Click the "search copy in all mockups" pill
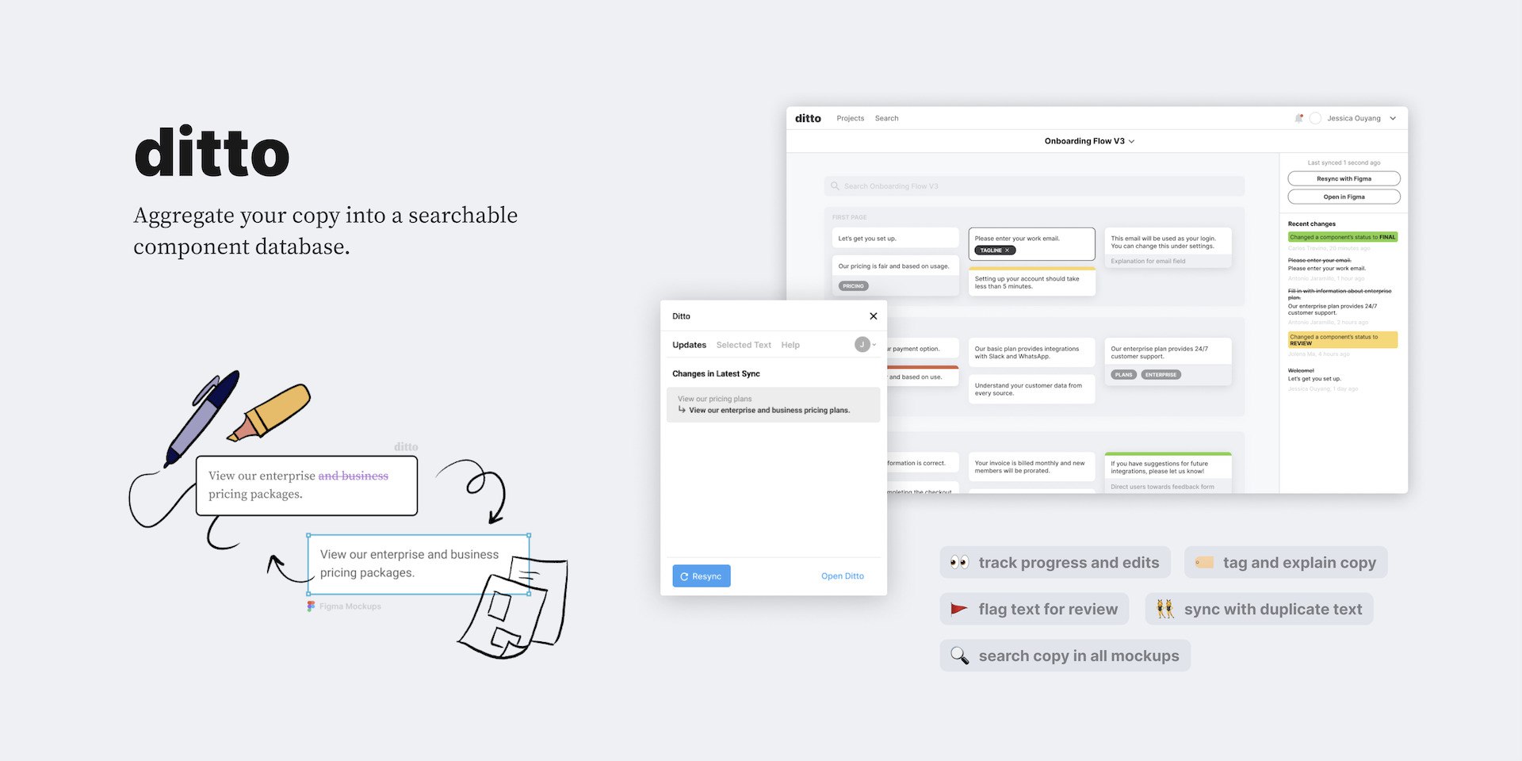 point(1065,656)
